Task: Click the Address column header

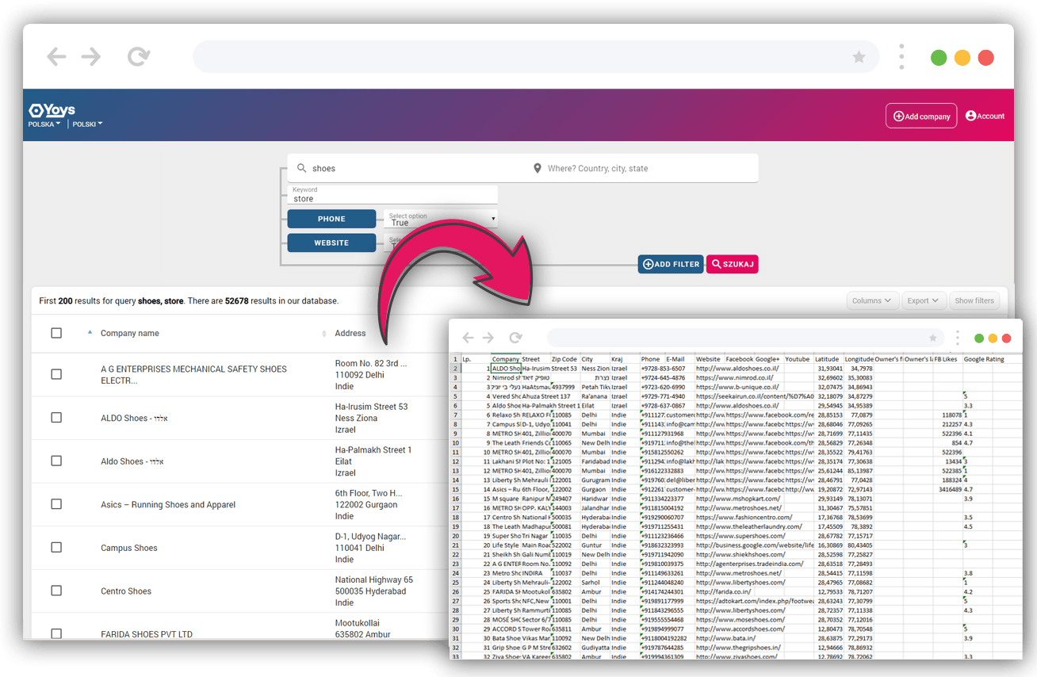Action: (x=350, y=333)
